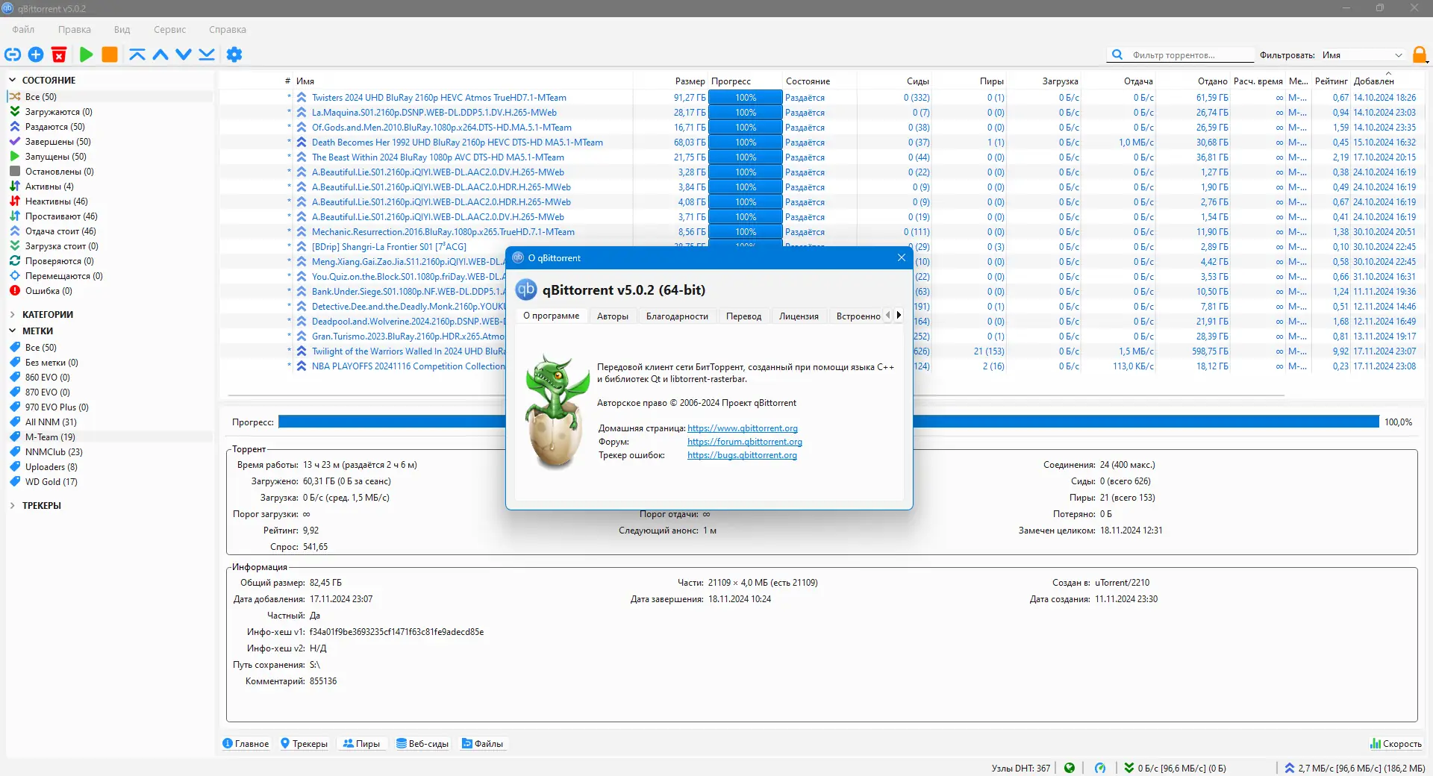The height and width of the screenshot is (776, 1433).
Task: Sort torrents by the Размер column header
Action: [690, 81]
